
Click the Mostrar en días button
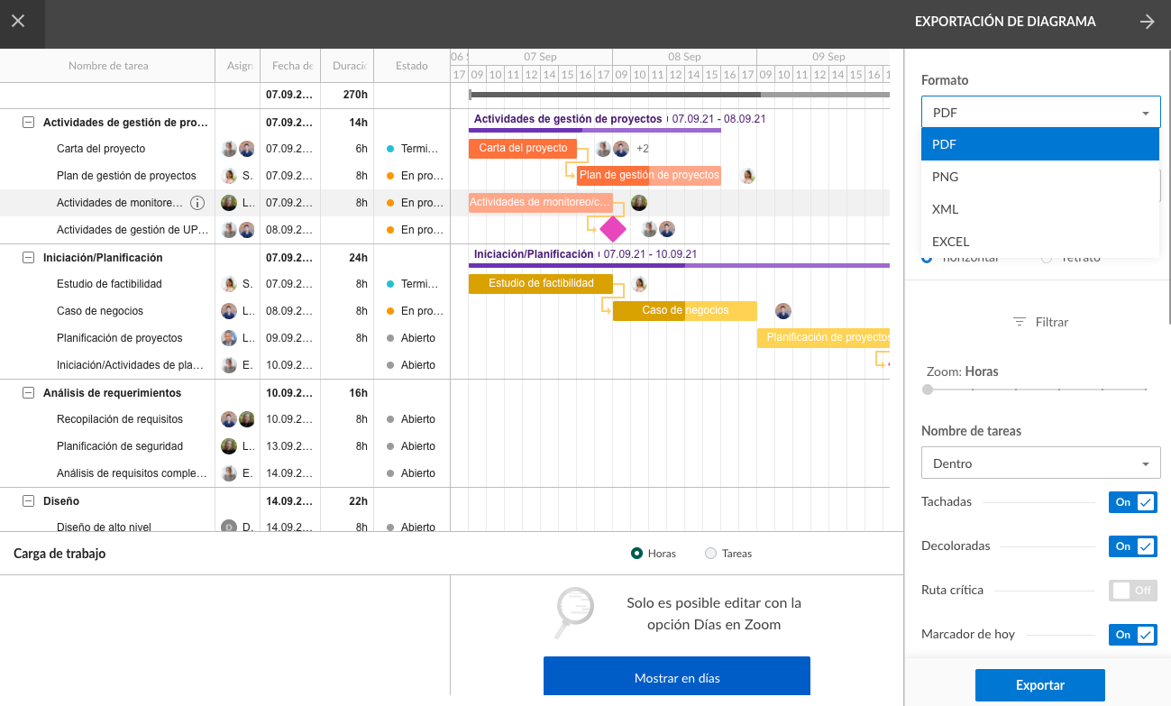[676, 675]
